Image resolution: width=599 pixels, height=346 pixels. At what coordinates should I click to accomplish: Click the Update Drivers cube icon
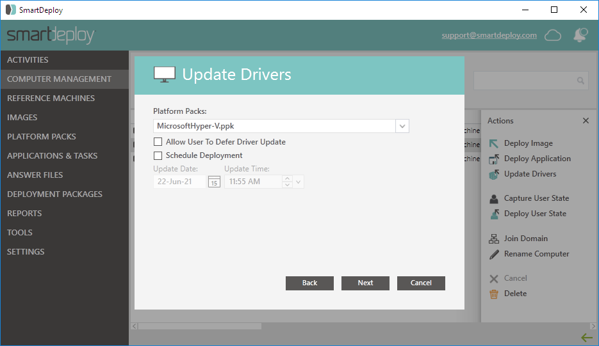tap(493, 175)
